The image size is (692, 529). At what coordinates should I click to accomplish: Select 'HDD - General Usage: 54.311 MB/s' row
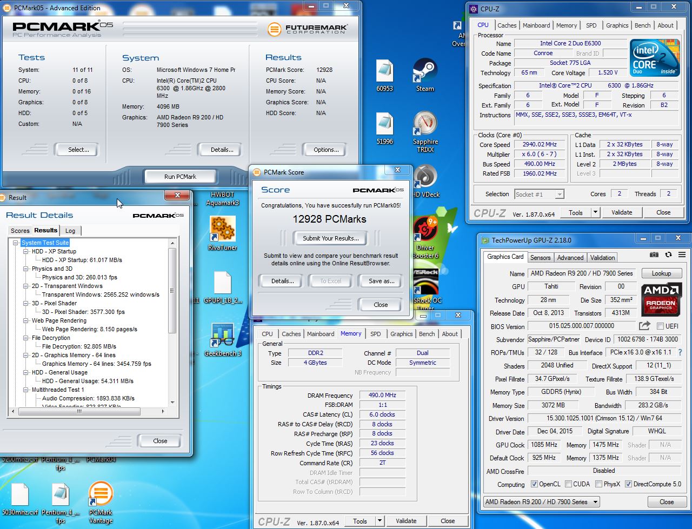(88, 381)
